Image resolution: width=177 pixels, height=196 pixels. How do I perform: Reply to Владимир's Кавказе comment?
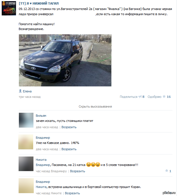pyautogui.click(x=69, y=149)
